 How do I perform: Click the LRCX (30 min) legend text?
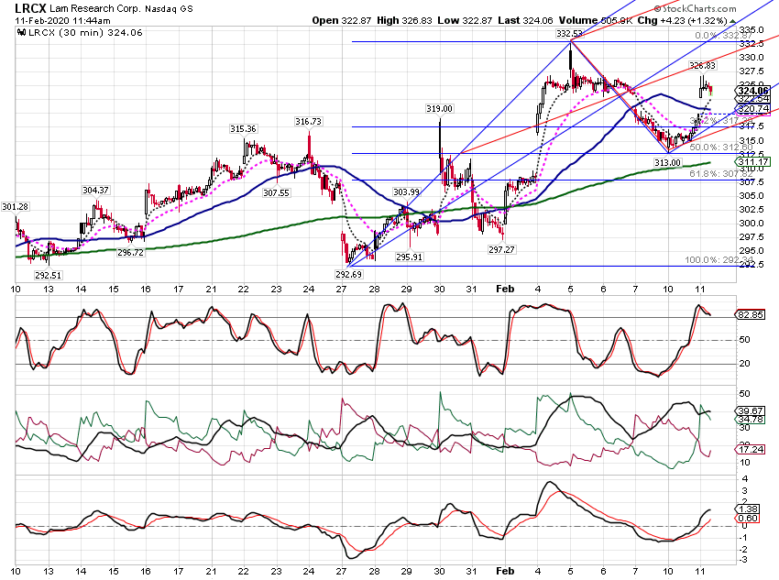click(x=85, y=33)
